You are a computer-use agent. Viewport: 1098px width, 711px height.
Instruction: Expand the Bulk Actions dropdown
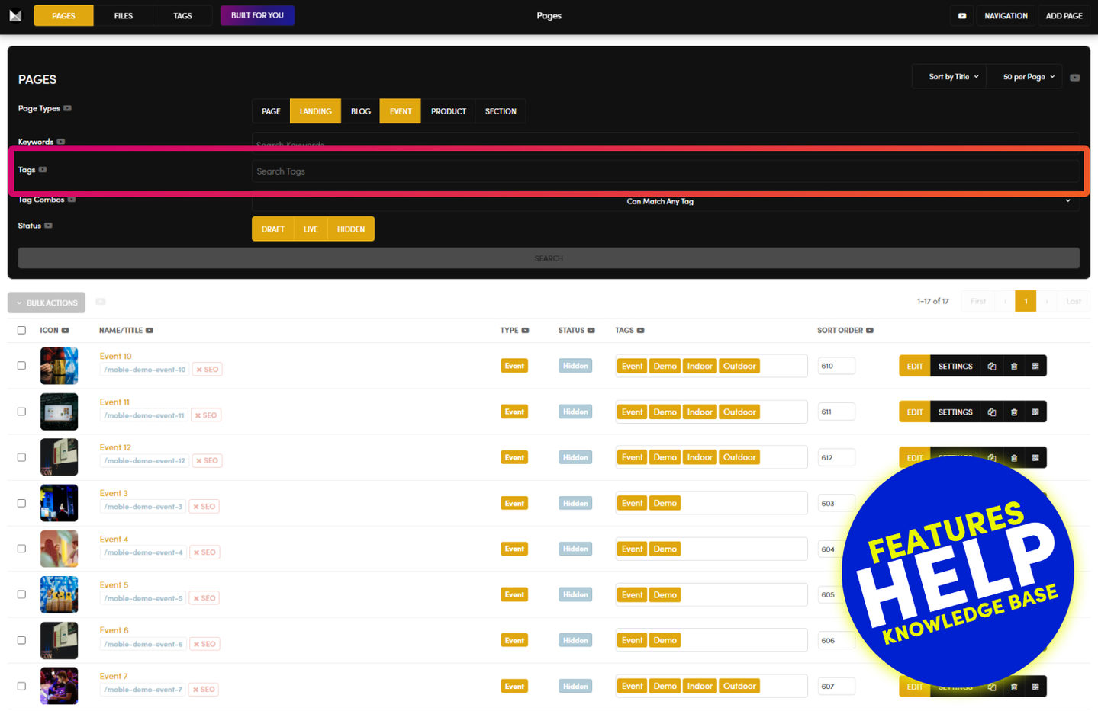click(47, 303)
